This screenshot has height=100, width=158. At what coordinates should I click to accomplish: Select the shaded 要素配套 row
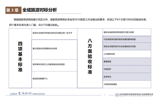[127, 61]
